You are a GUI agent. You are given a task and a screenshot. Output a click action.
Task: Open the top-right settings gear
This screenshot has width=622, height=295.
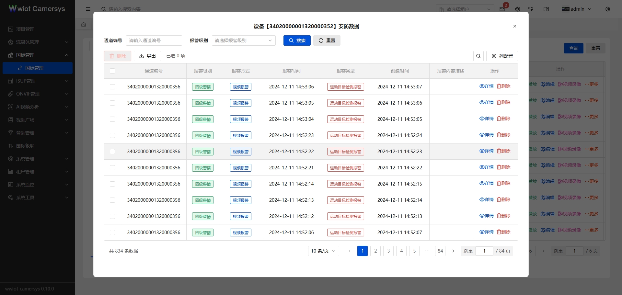coord(608,9)
